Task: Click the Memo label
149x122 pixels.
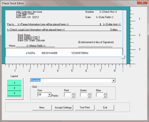Action: 12,46
